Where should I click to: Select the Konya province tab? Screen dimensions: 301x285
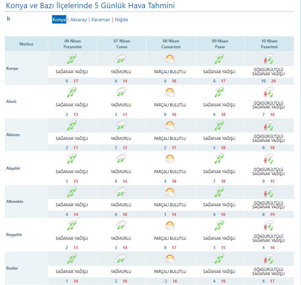(59, 20)
